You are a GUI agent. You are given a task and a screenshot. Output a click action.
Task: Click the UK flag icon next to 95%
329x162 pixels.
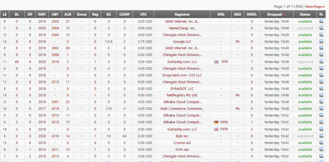point(216,62)
